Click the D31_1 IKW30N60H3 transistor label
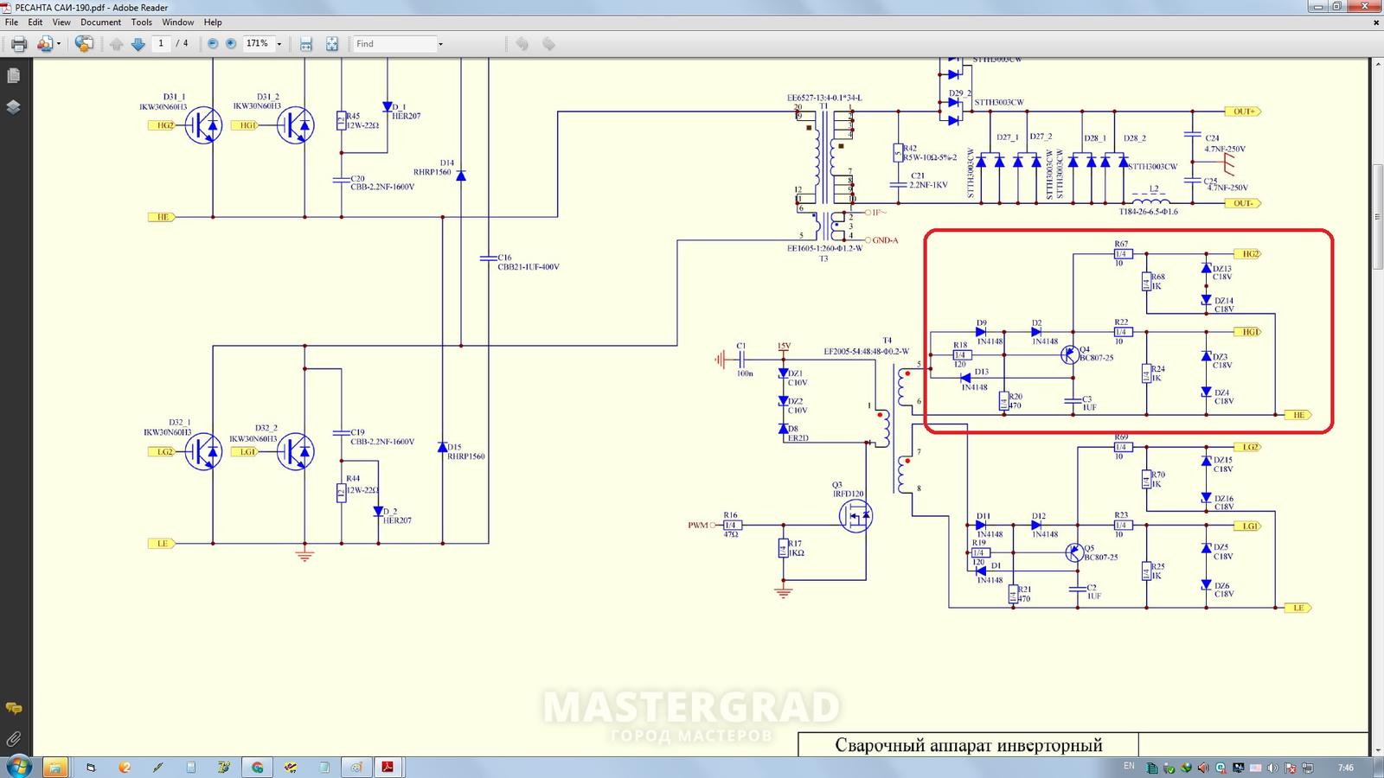1384x778 pixels. (163, 102)
